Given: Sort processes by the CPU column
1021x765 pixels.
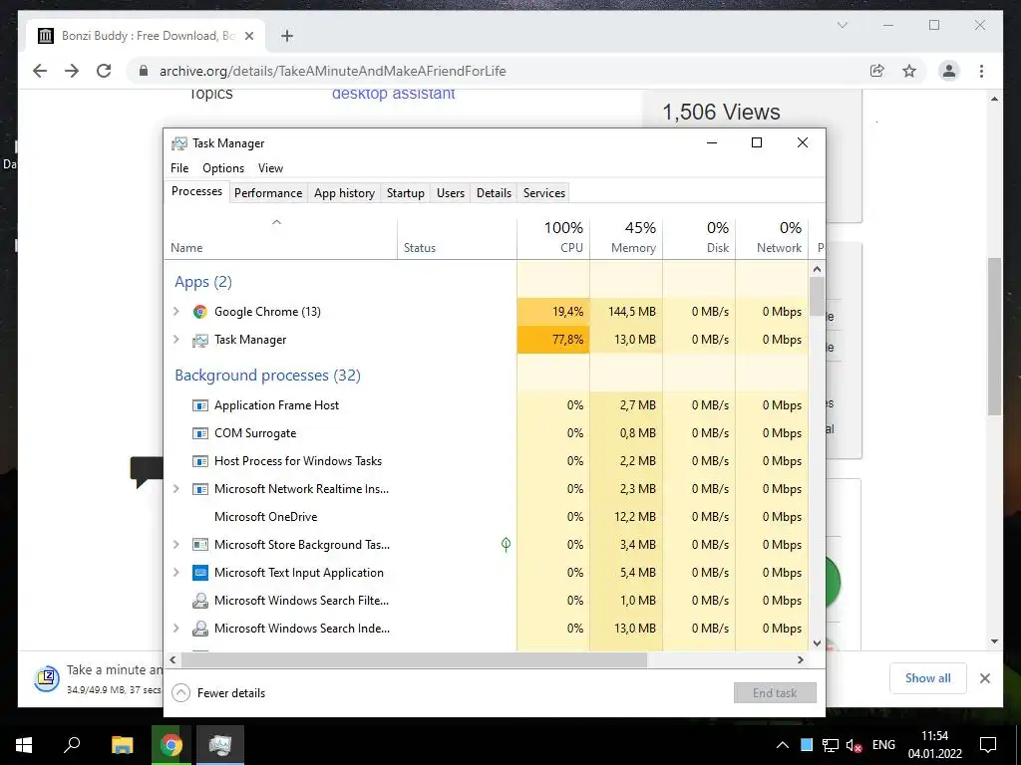Looking at the screenshot, I should pyautogui.click(x=553, y=238).
